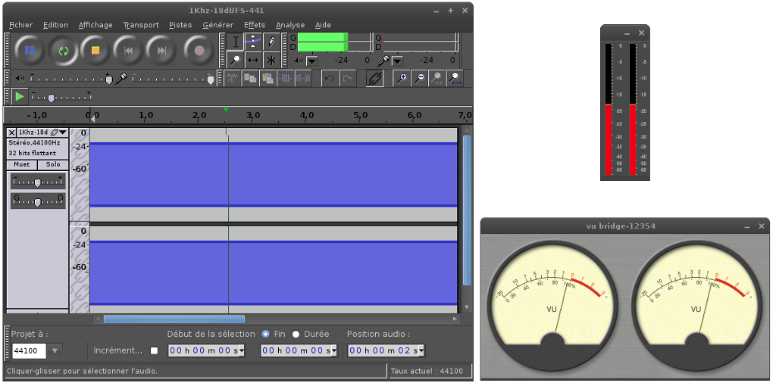Click the green Play-at-speed button
Image resolution: width=776 pixels, height=386 pixels.
pyautogui.click(x=20, y=96)
